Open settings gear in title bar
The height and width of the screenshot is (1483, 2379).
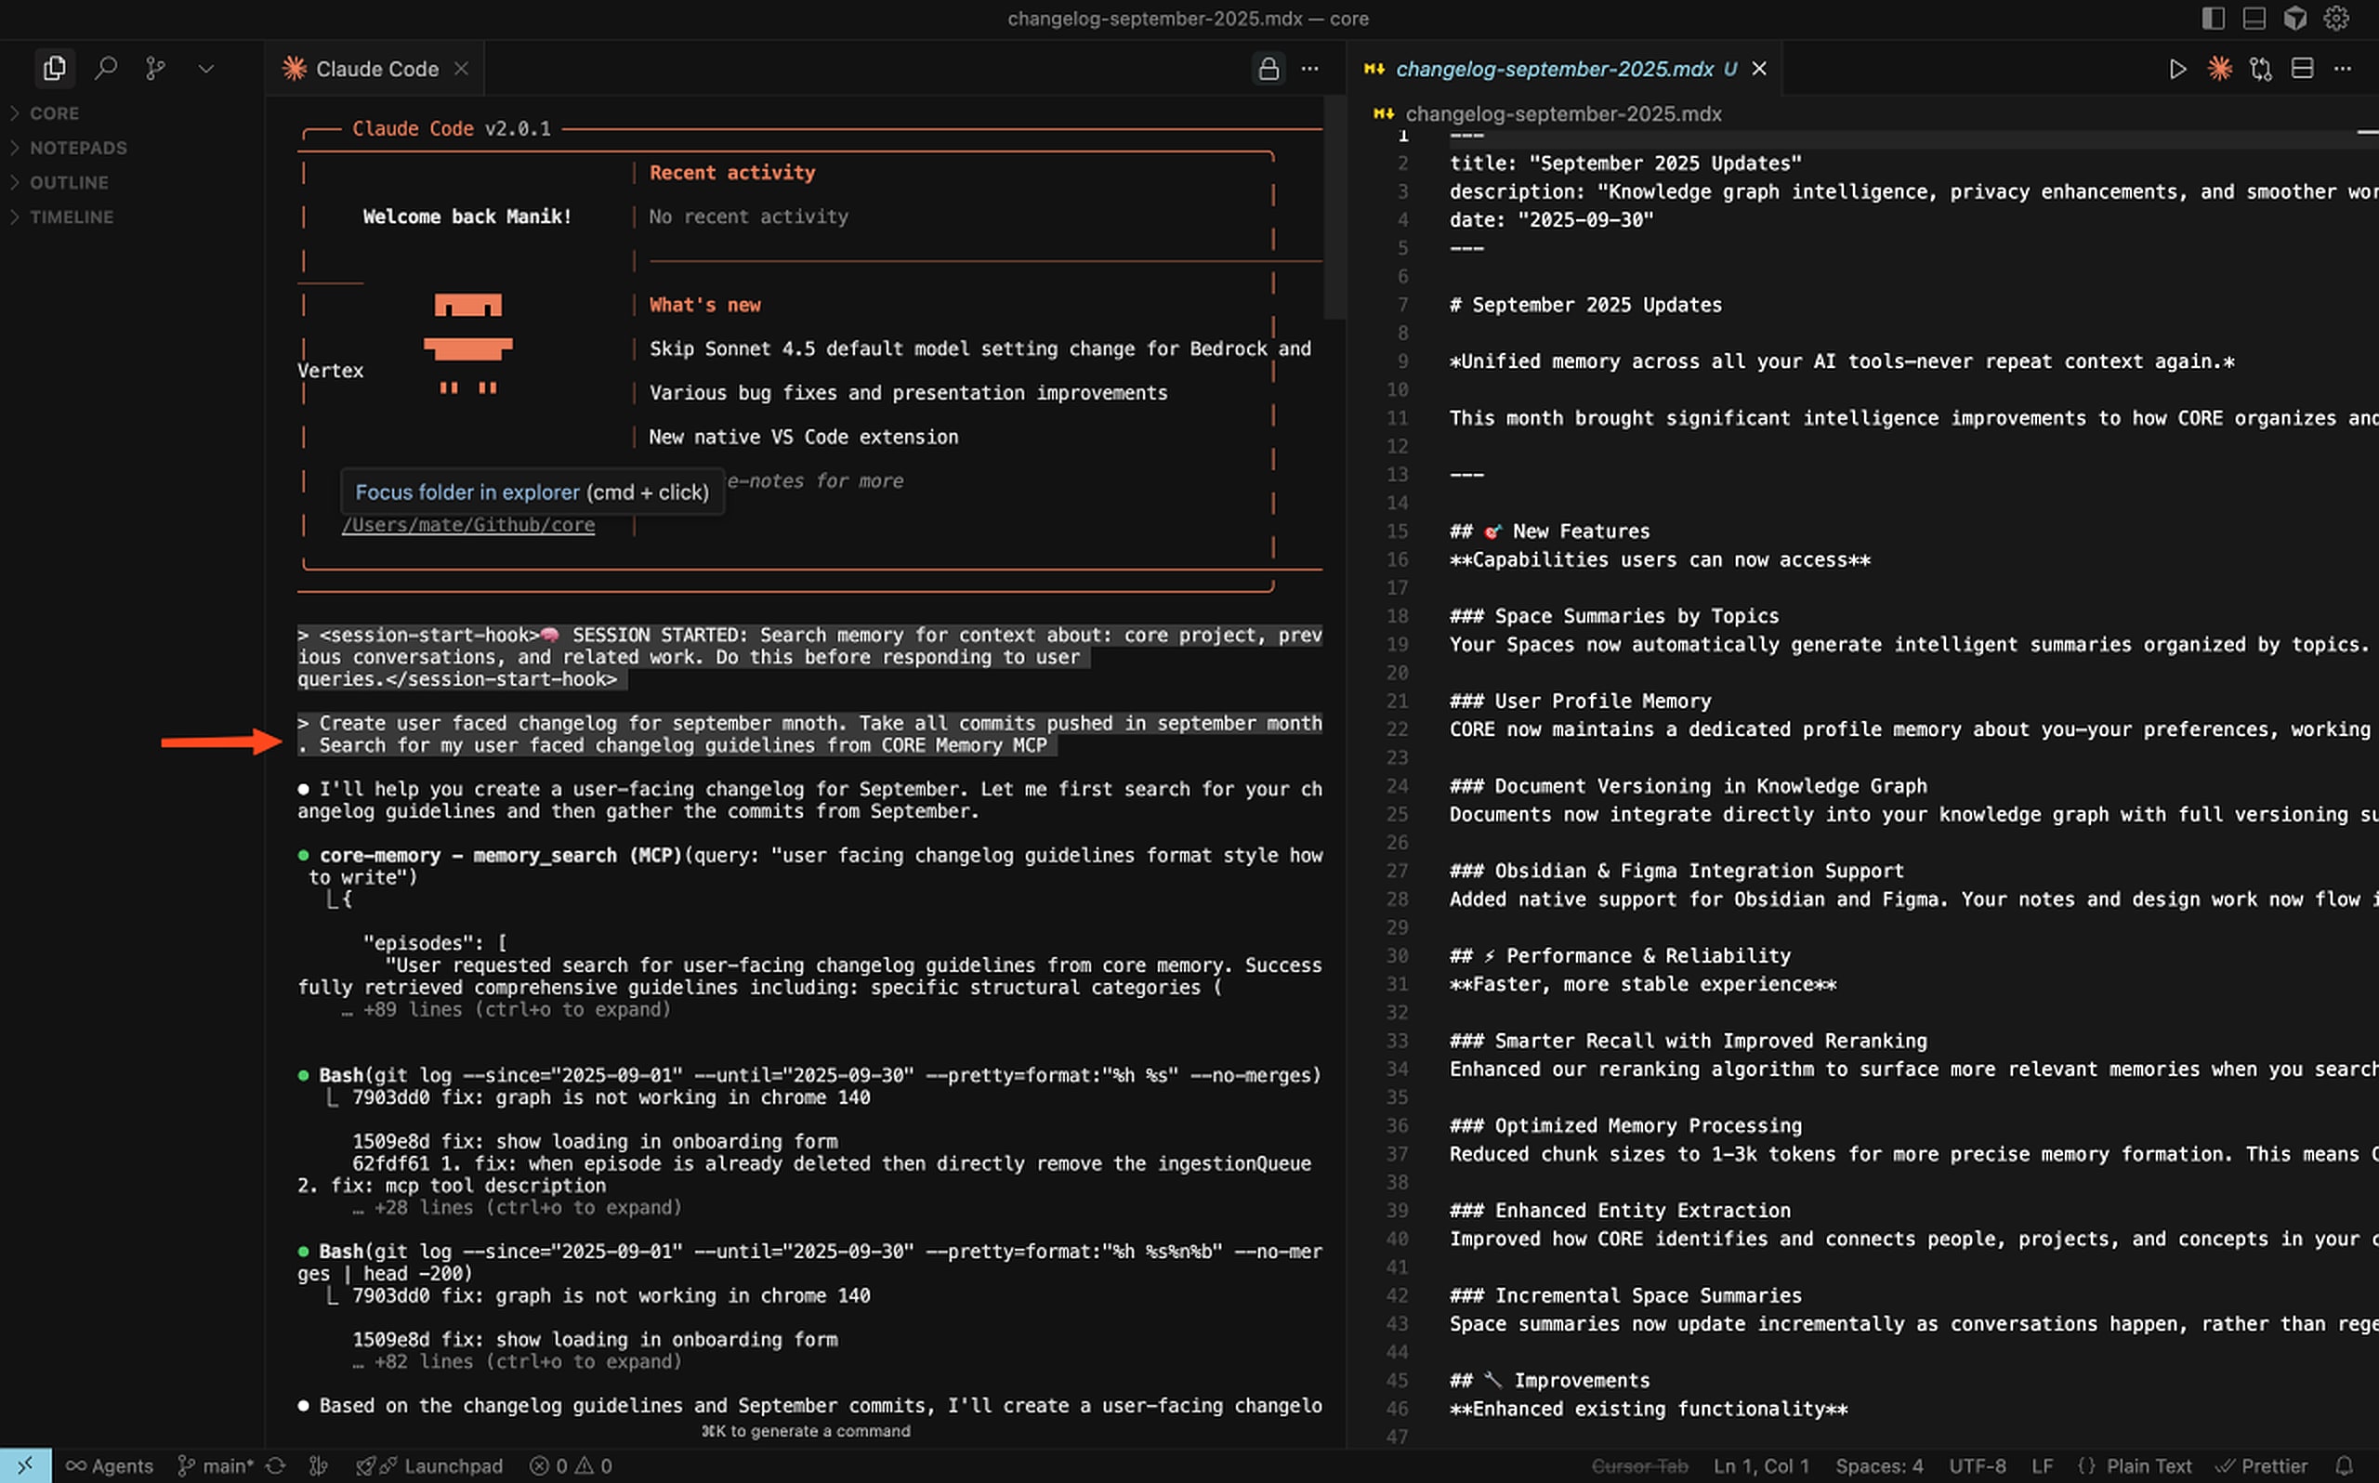[x=2337, y=18]
